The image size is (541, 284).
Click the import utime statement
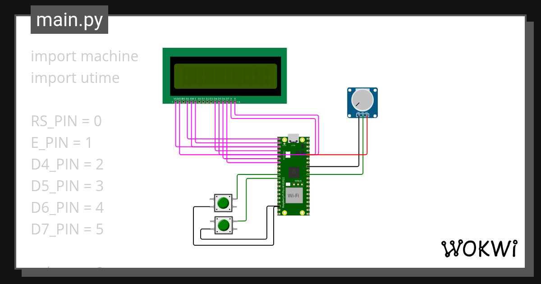click(75, 78)
